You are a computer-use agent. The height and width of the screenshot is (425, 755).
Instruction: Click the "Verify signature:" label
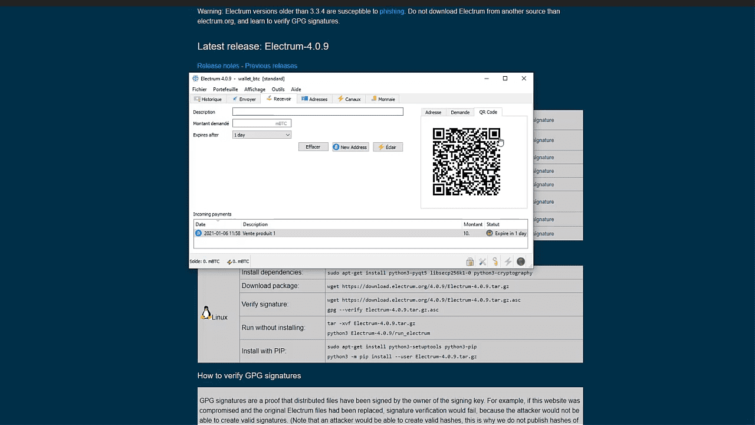[x=265, y=304]
